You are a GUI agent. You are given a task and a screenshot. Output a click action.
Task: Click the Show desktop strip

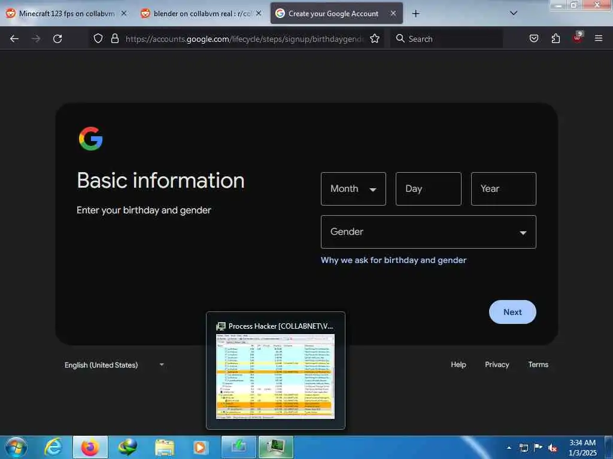click(x=609, y=447)
